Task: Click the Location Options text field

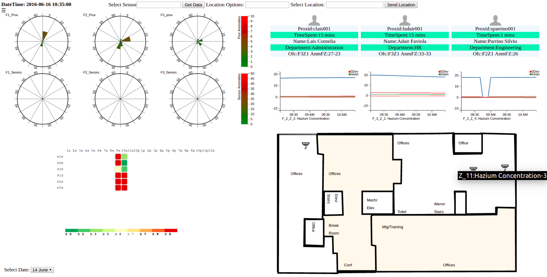Action: click(267, 5)
